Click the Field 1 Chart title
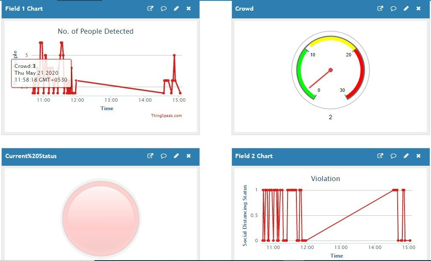 pyautogui.click(x=24, y=9)
